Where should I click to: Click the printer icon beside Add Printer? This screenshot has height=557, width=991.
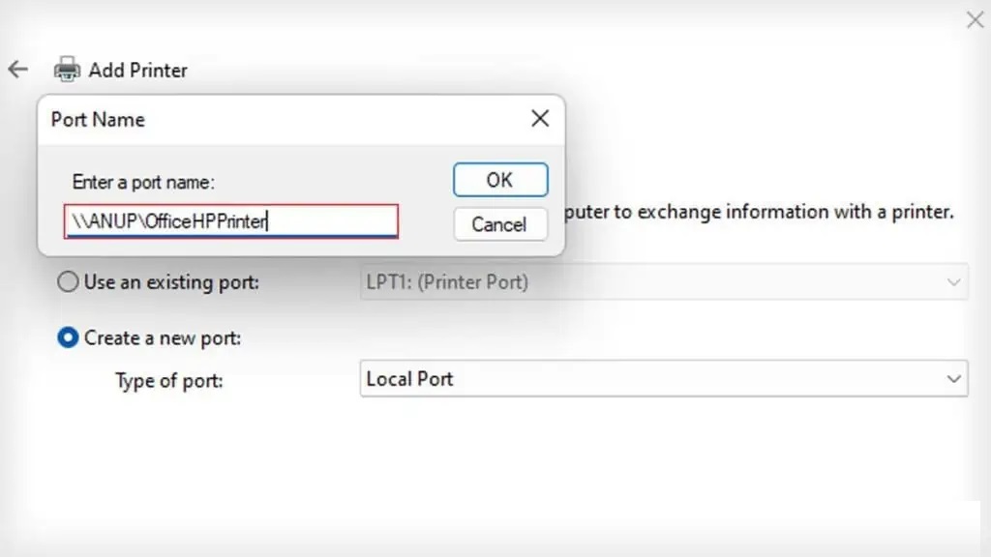click(67, 70)
